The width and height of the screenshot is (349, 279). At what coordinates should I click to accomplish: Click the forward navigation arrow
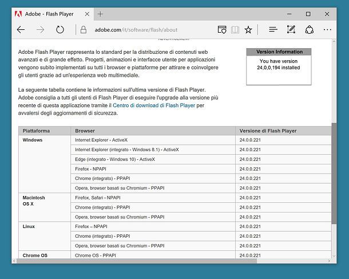point(40,30)
